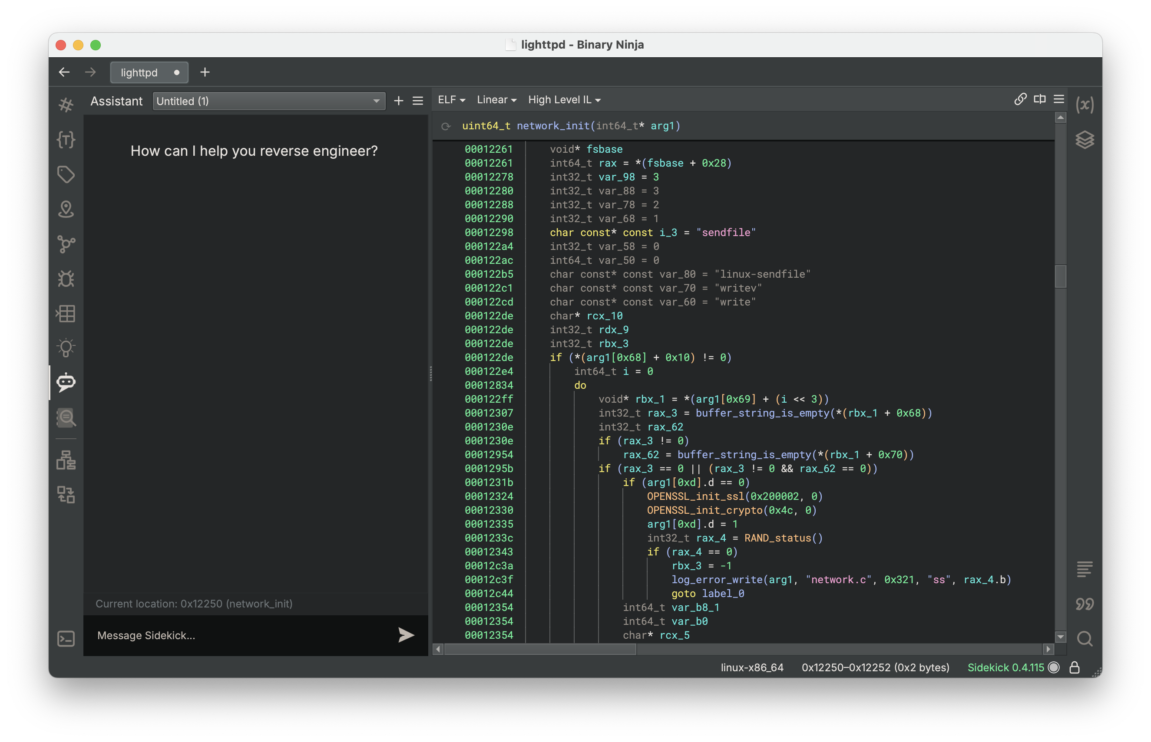Image resolution: width=1151 pixels, height=742 pixels.
Task: Open the Types sidebar icon
Action: pyautogui.click(x=66, y=140)
